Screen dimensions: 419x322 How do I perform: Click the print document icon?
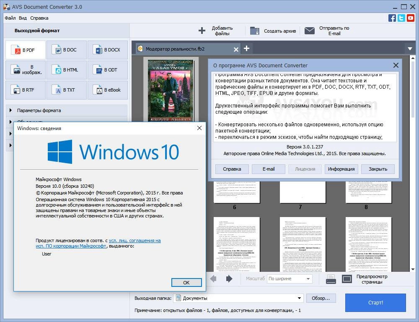(x=331, y=279)
